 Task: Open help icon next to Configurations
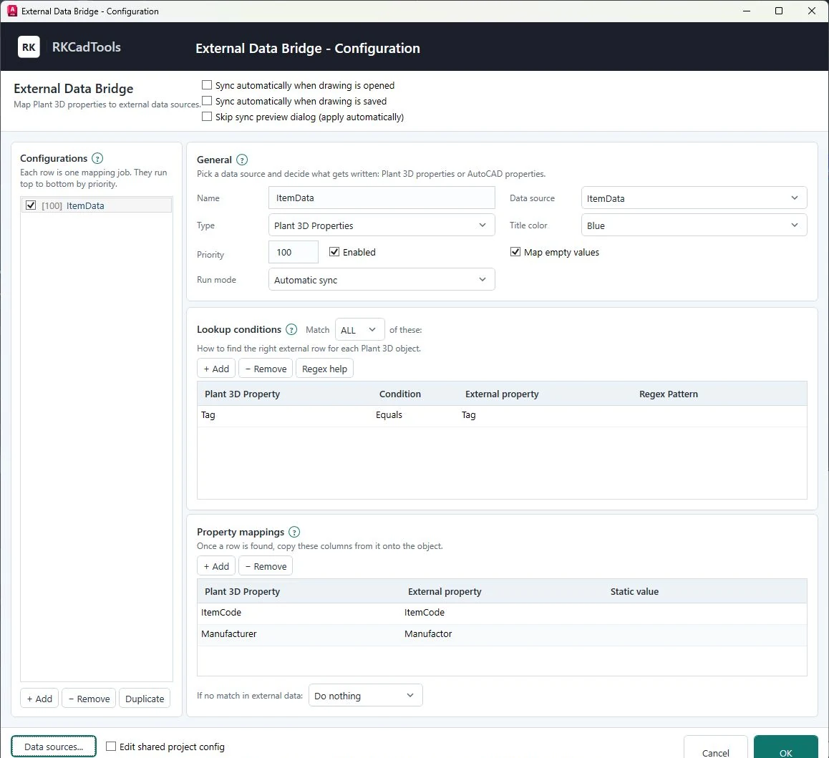(x=97, y=158)
